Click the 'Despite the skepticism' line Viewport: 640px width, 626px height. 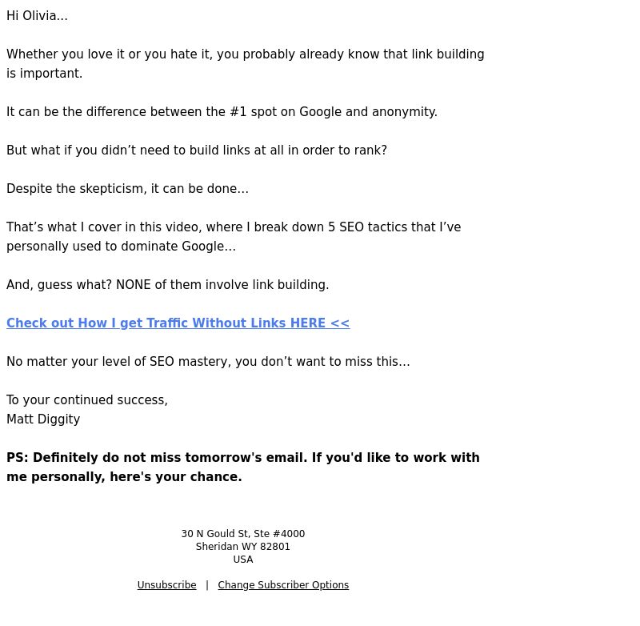coord(127,189)
